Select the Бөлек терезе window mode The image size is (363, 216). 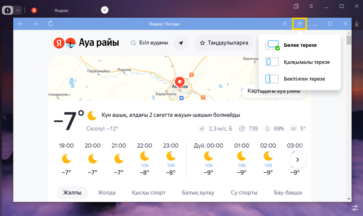coord(300,45)
